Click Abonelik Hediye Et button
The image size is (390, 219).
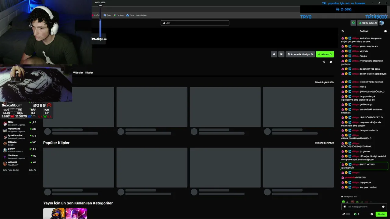click(300, 54)
